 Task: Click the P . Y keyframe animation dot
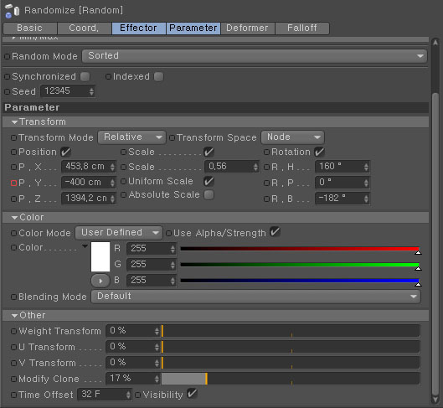coord(13,183)
